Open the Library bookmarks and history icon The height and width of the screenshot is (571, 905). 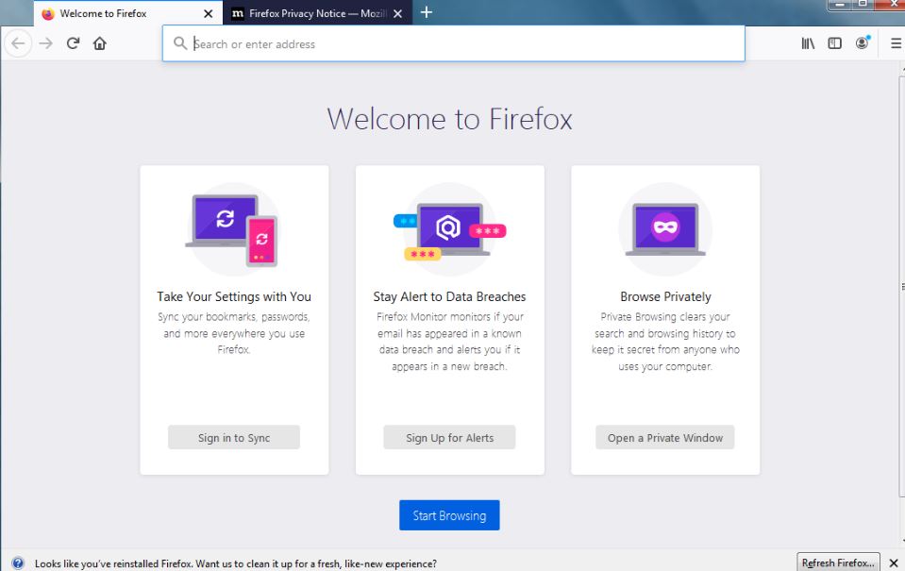[808, 43]
